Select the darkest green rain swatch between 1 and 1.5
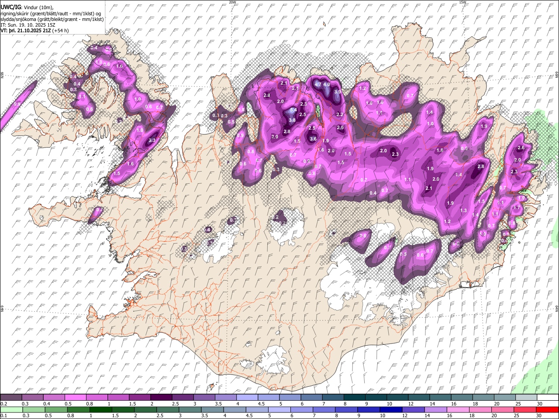Image resolution: width=559 pixels, height=419 pixels. pyautogui.click(x=100, y=409)
